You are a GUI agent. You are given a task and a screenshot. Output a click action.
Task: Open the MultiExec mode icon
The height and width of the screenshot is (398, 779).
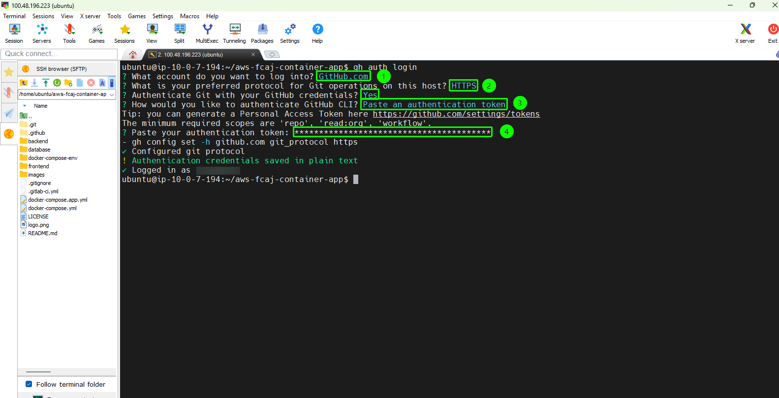207,33
